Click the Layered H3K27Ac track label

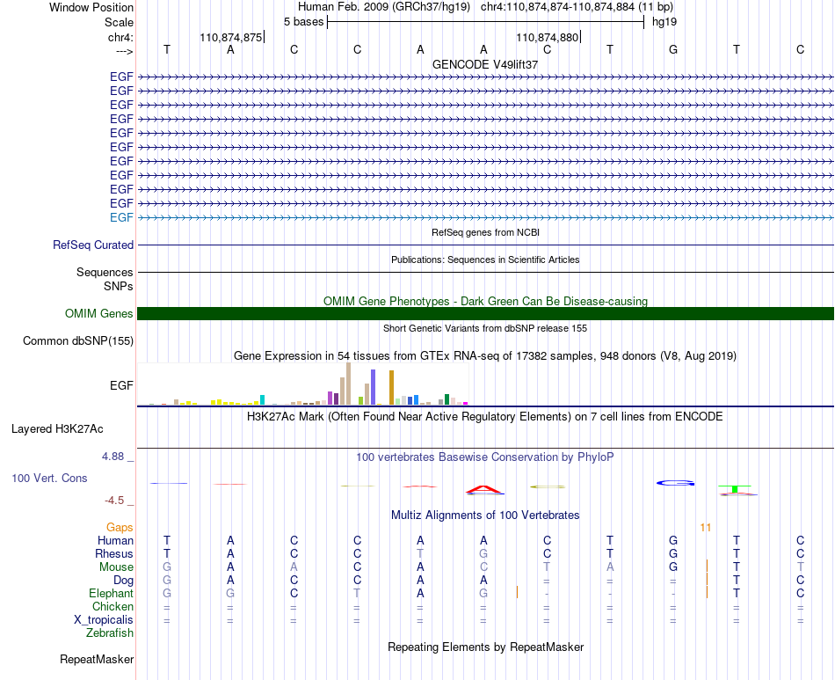tap(57, 429)
